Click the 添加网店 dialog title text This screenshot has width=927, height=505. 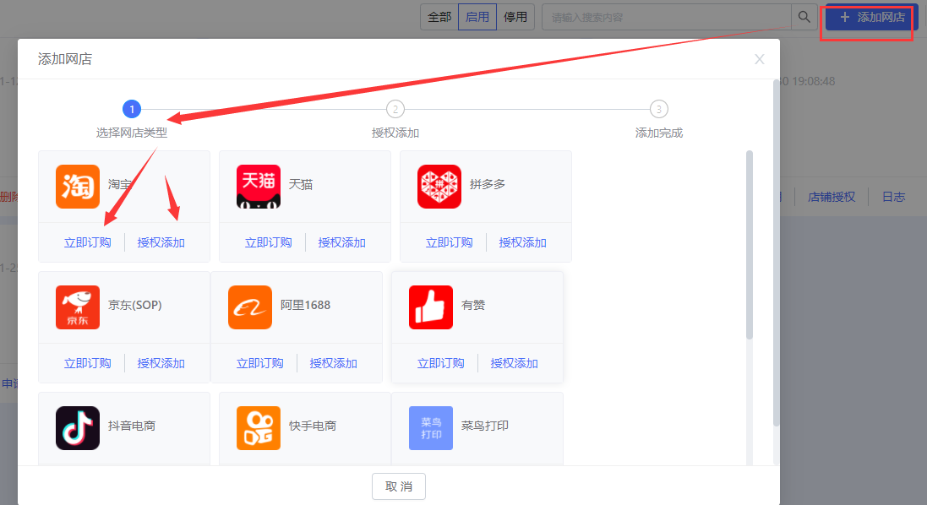point(65,59)
